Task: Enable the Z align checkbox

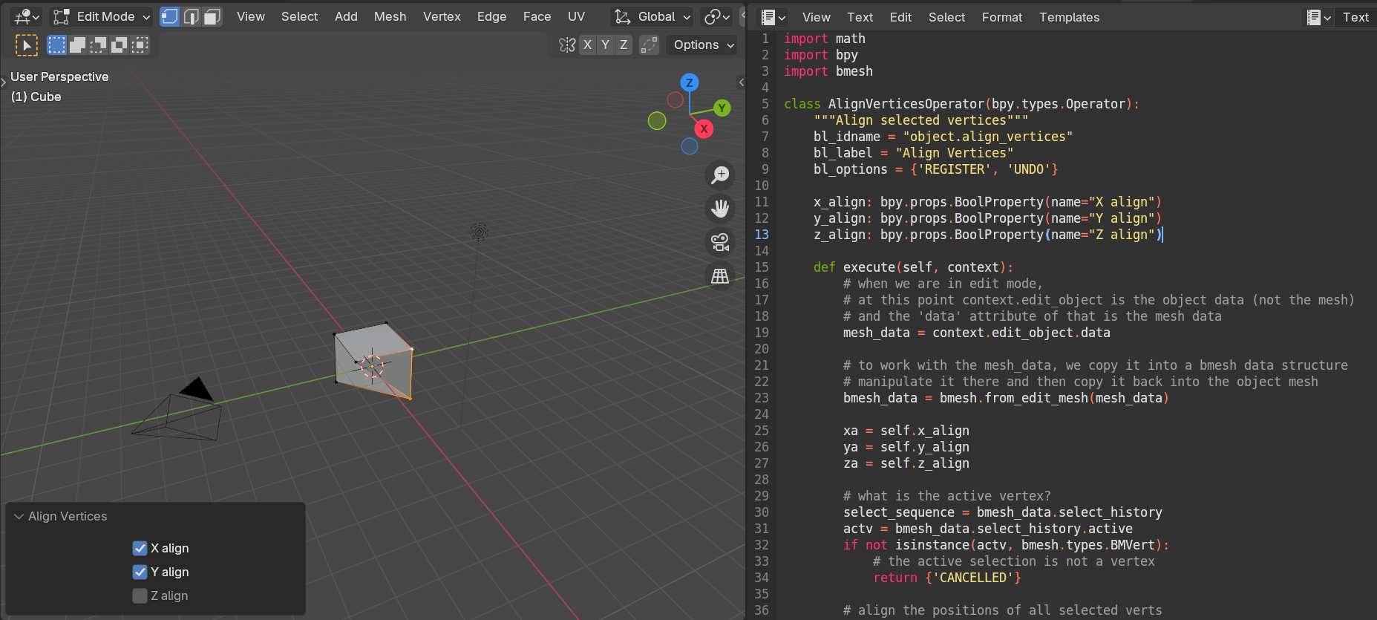Action: coord(140,595)
